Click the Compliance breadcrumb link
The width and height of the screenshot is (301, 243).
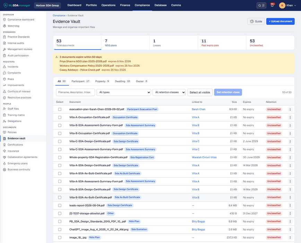click(59, 16)
